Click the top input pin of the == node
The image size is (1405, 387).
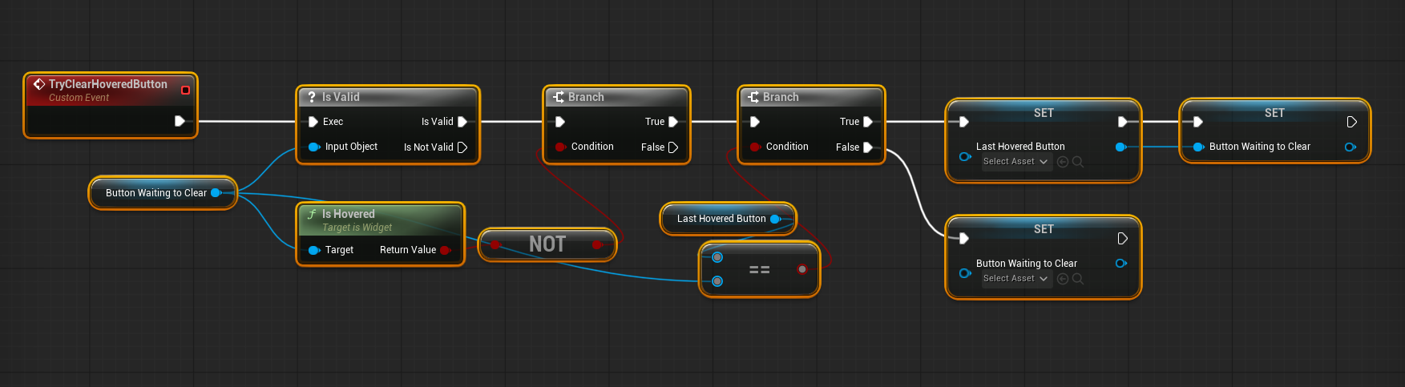pyautogui.click(x=717, y=257)
